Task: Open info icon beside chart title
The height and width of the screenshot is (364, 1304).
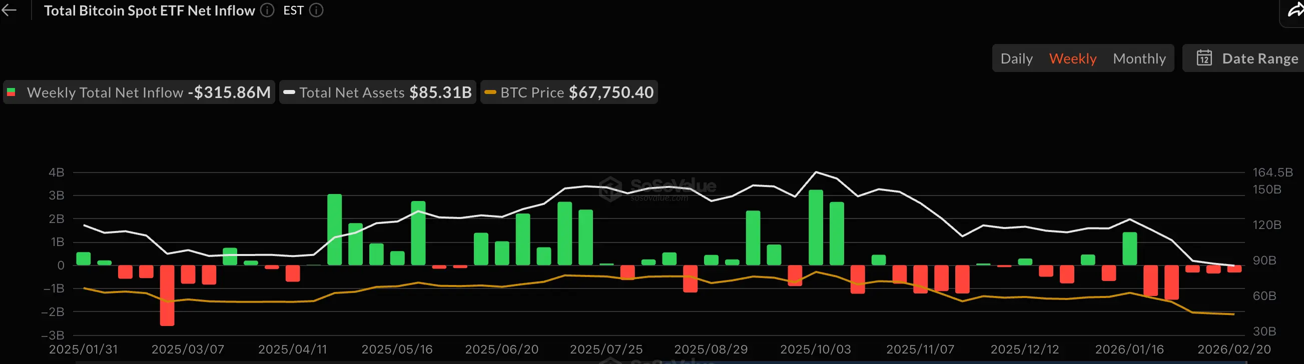Action: point(267,10)
